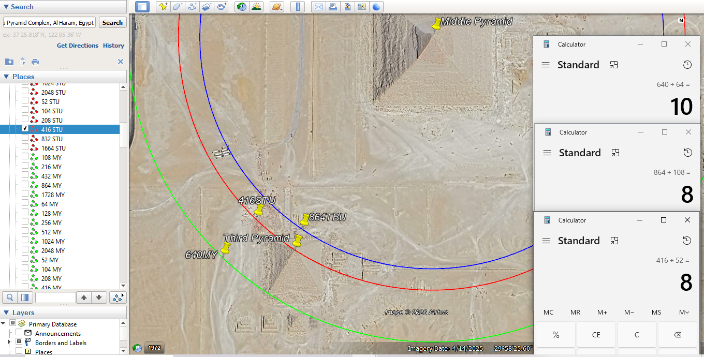The image size is (704, 357).
Task: Toggle sunlight across the landscape
Action: [x=256, y=7]
